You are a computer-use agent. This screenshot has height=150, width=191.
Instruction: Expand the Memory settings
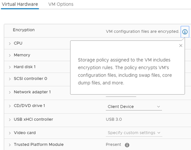[x=10, y=55]
